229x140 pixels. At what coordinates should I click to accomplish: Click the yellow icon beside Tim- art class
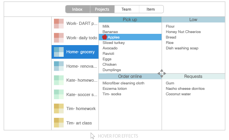tap(59, 123)
